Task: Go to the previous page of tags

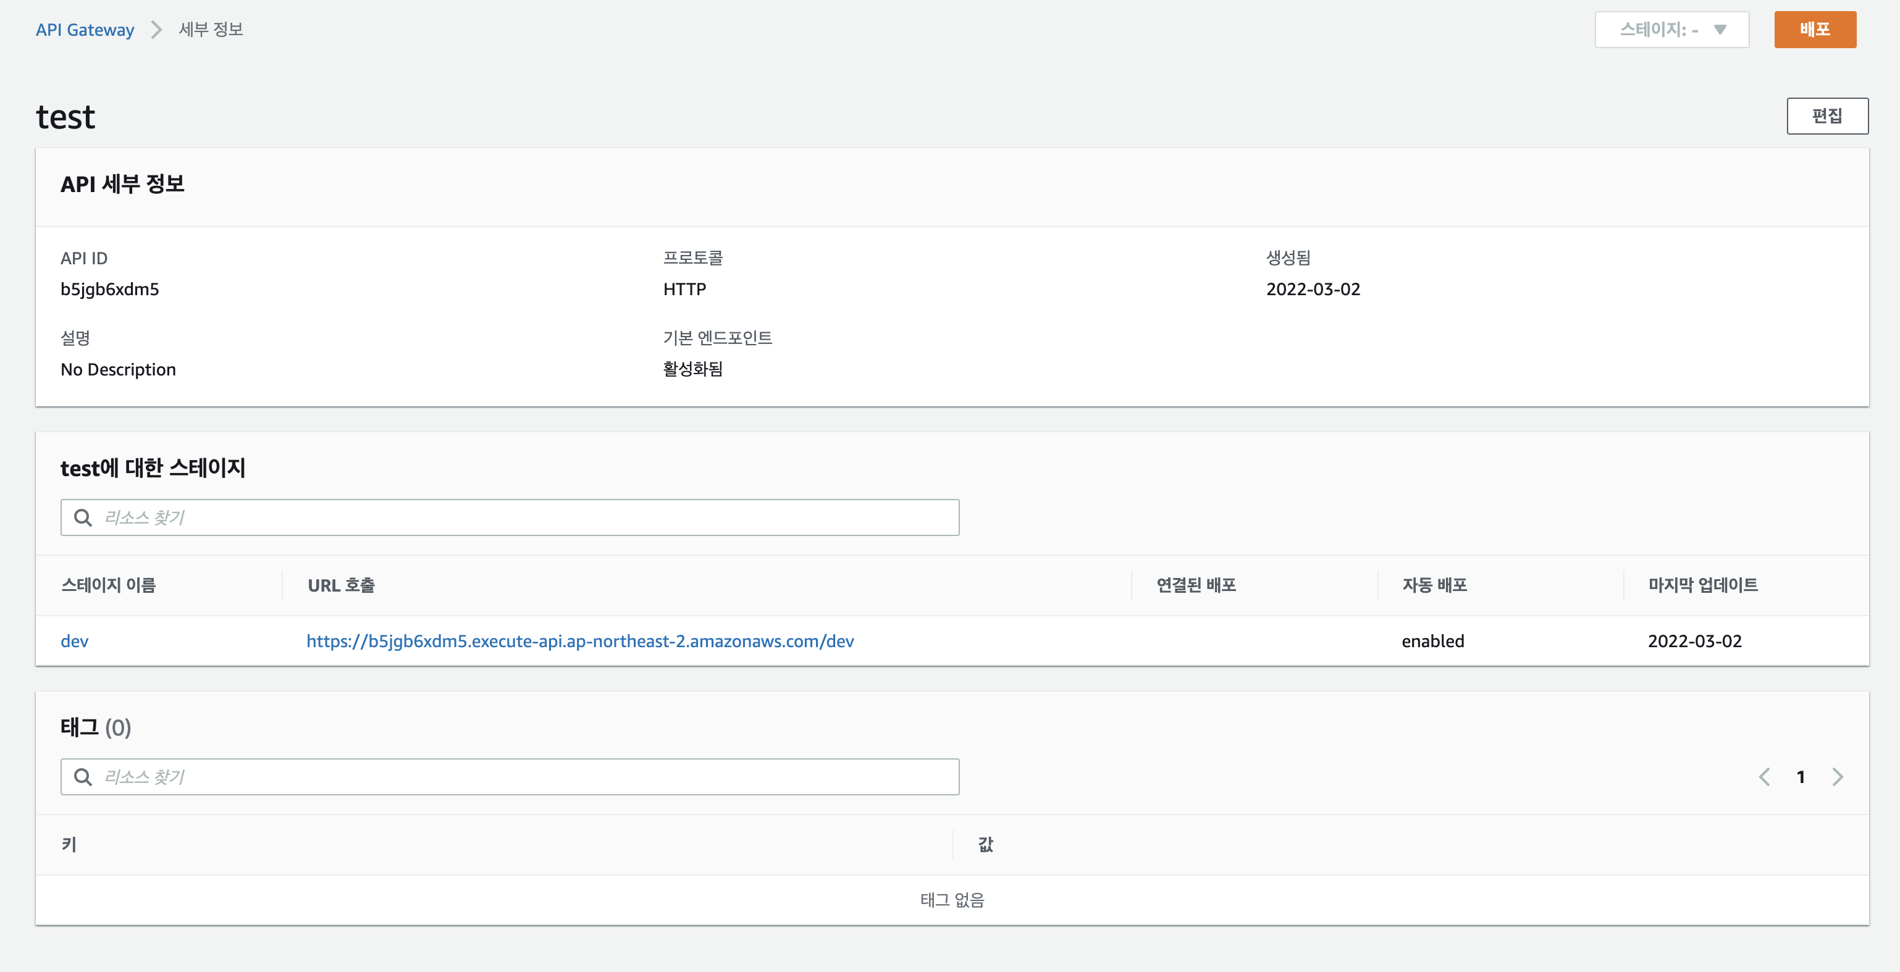Action: pos(1765,777)
